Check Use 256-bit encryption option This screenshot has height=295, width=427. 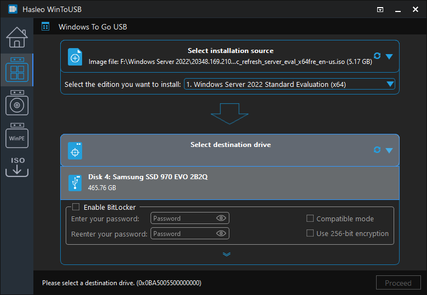tap(310, 233)
